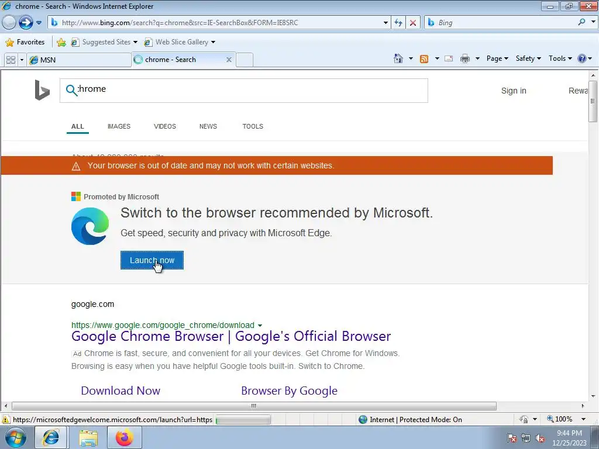Expand the feeds dropdown arrow
This screenshot has width=599, height=449.
tap(437, 58)
